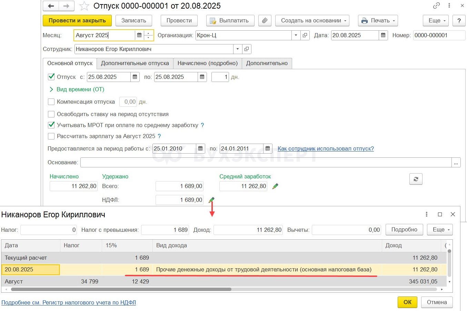Edit average earnings with green pencil
This screenshot has width=467, height=311.
click(275, 186)
